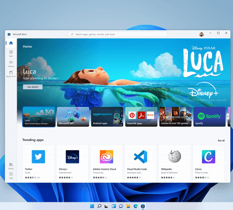
Task: Click Now streaming on Disney+ hero subtitle
Action: [x=41, y=78]
